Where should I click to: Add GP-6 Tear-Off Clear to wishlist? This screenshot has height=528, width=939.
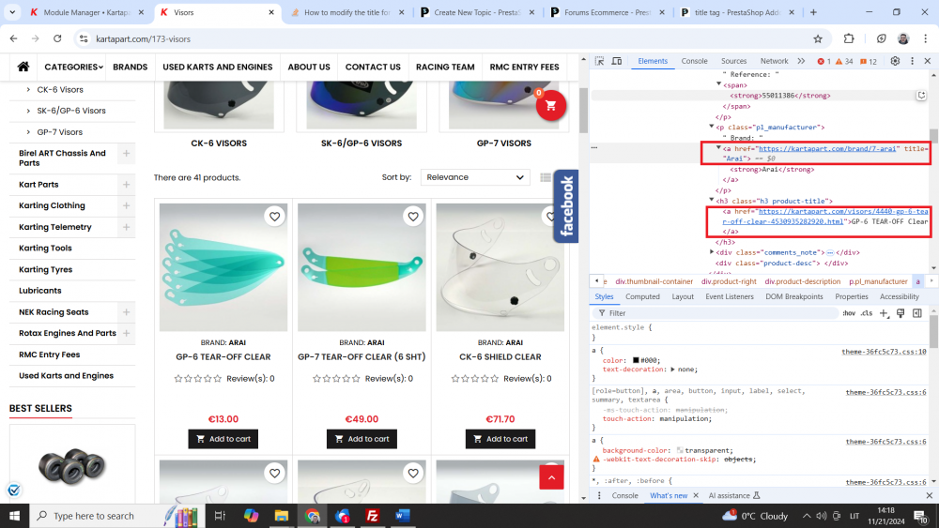click(274, 217)
